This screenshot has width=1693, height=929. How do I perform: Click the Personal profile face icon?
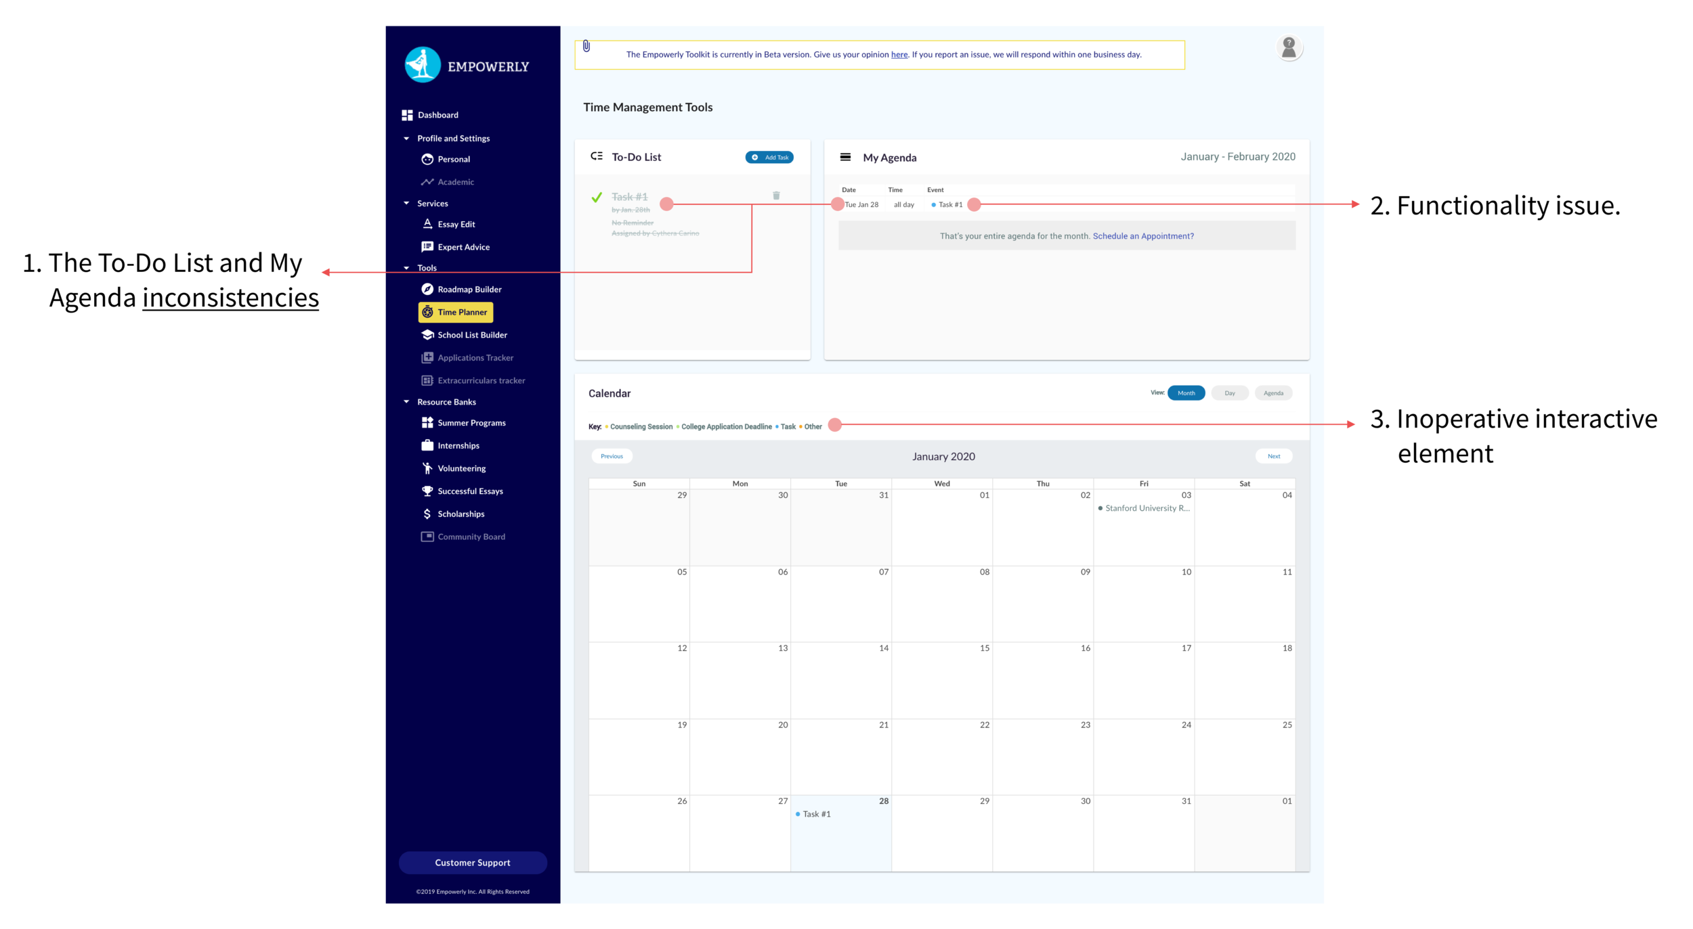point(427,159)
